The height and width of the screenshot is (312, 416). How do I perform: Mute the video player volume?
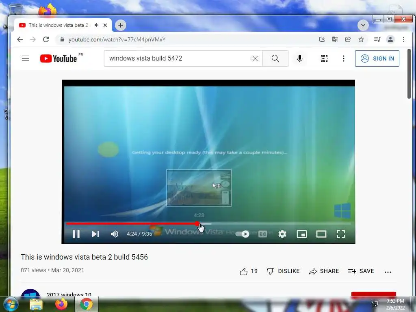tap(114, 234)
